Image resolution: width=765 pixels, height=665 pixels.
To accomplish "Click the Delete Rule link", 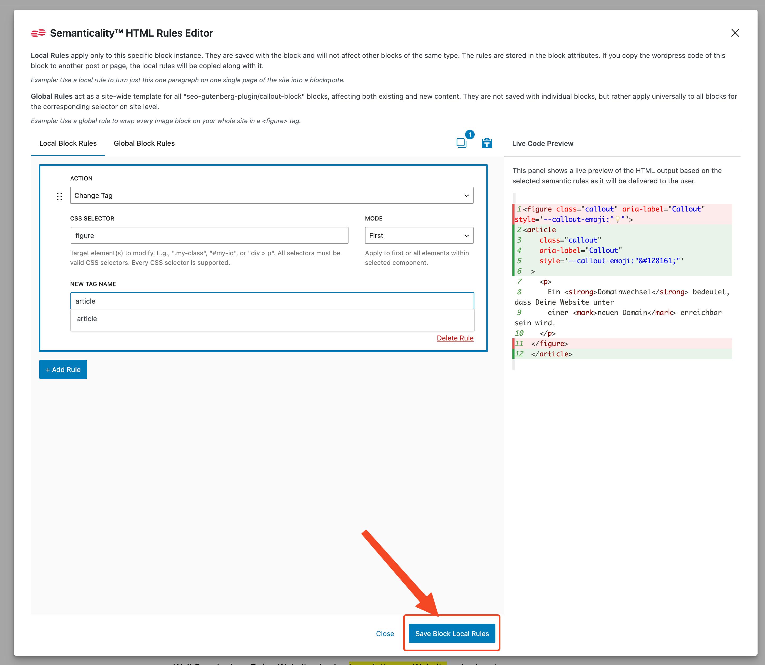I will click(x=455, y=338).
